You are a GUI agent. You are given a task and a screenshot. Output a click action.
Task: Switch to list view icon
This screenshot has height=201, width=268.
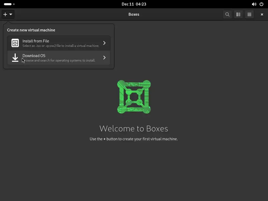[238, 14]
